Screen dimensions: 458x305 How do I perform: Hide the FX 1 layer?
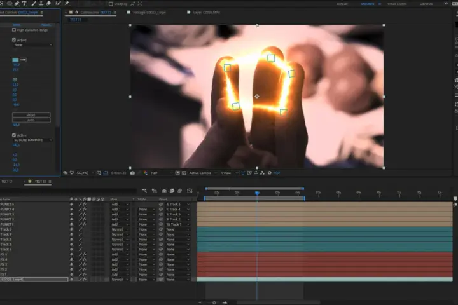(71, 274)
